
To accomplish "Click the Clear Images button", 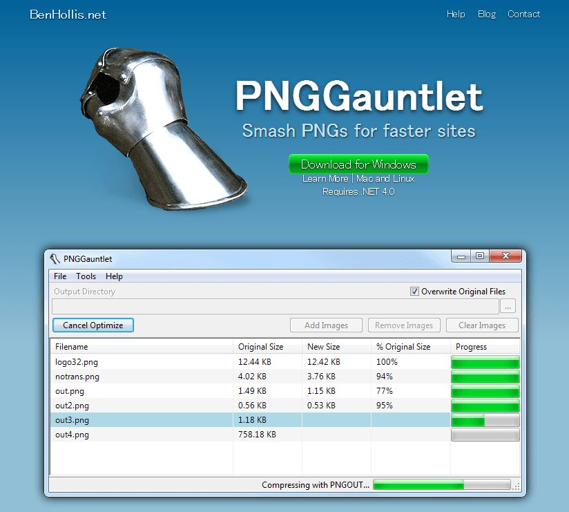I will (x=482, y=325).
